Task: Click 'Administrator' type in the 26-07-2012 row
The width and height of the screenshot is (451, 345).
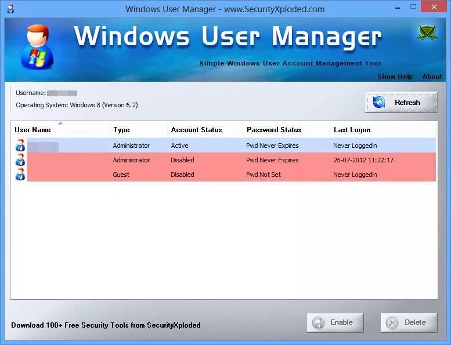Action: [x=131, y=160]
